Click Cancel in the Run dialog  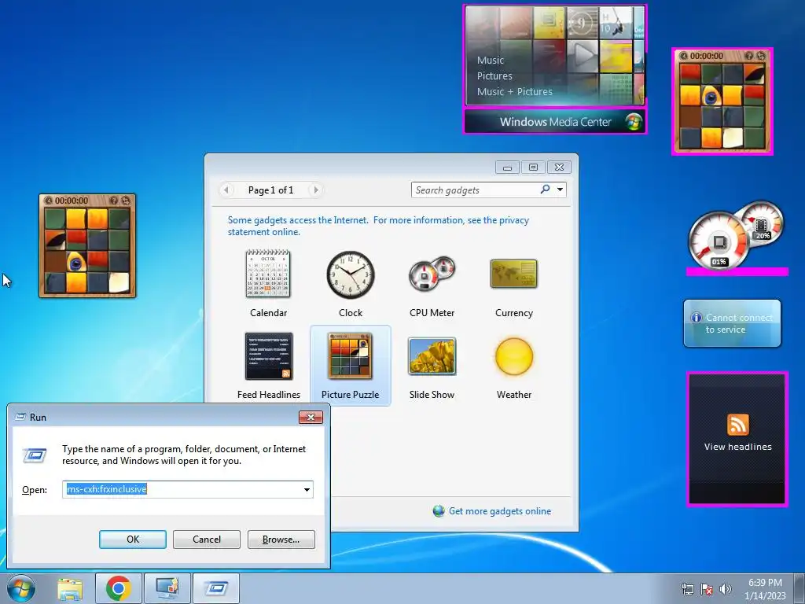[x=207, y=540]
